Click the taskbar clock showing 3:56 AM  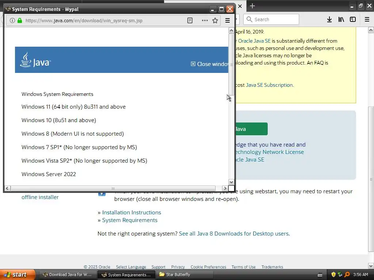(x=360, y=275)
